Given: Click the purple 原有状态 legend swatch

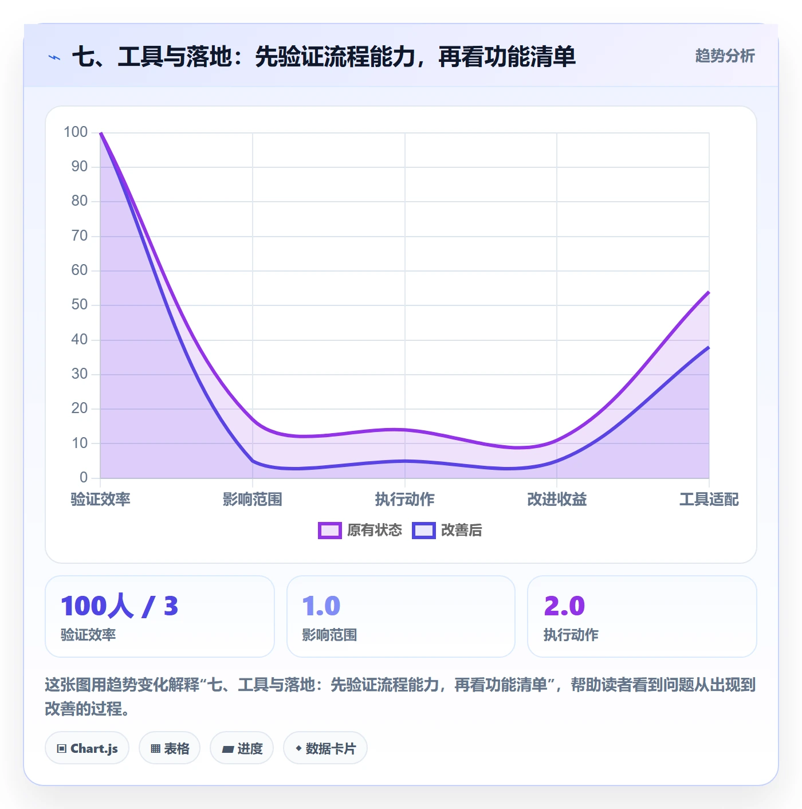Looking at the screenshot, I should click(330, 531).
